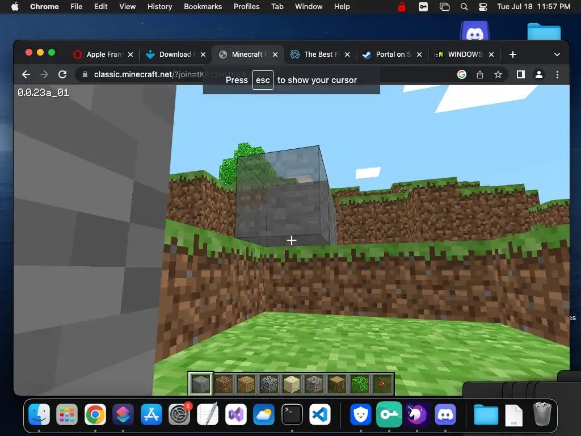
Task: Open the History menu
Action: 159,7
